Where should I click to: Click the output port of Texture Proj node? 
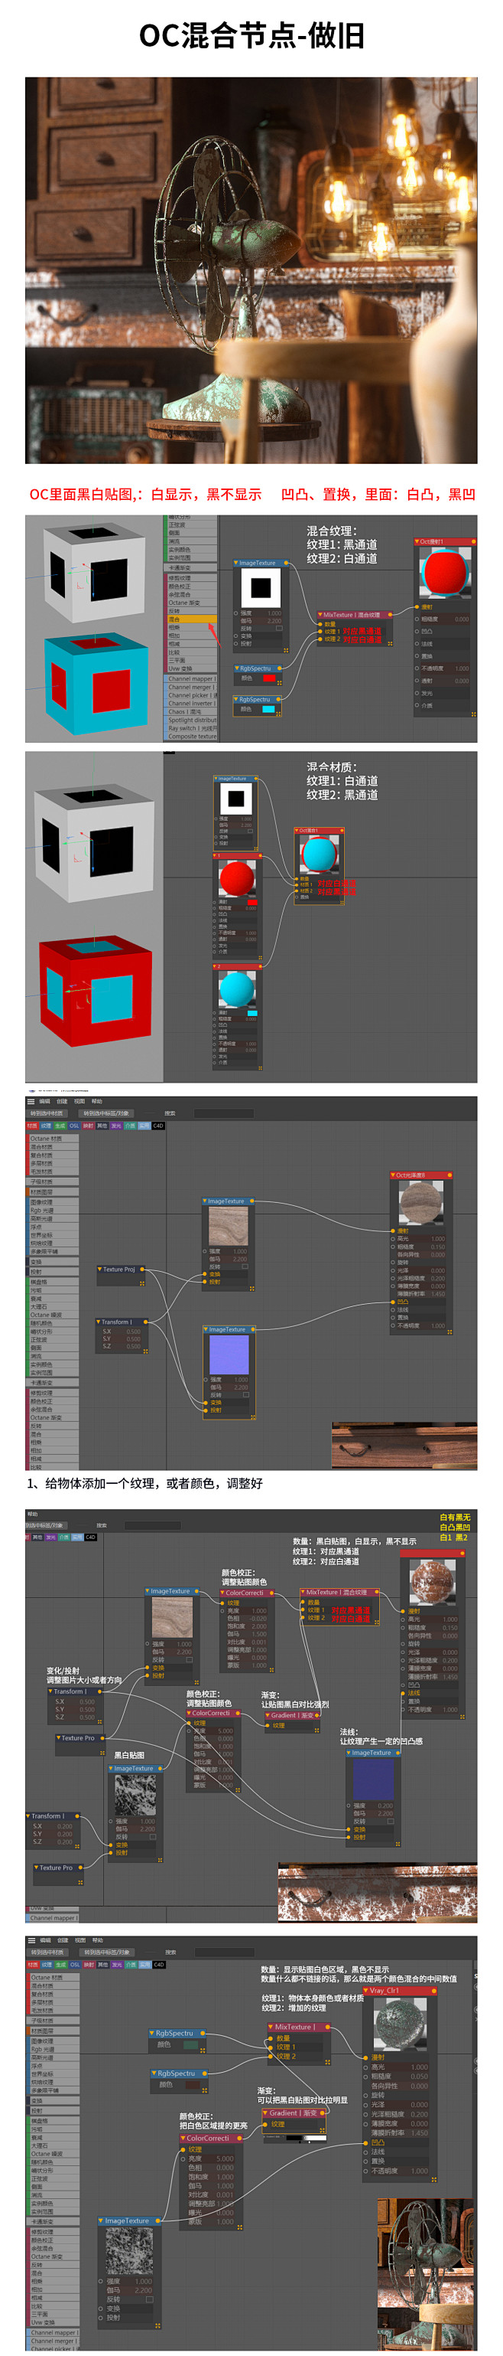pos(141,1269)
